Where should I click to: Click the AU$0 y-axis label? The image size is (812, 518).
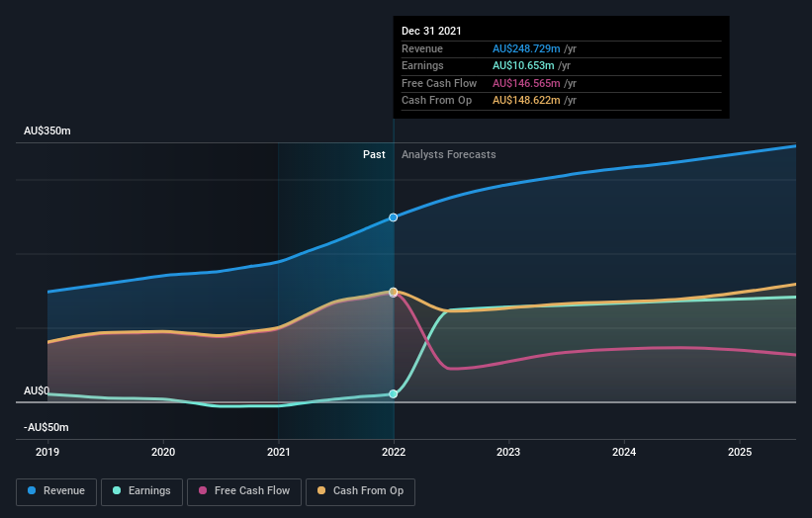point(37,390)
